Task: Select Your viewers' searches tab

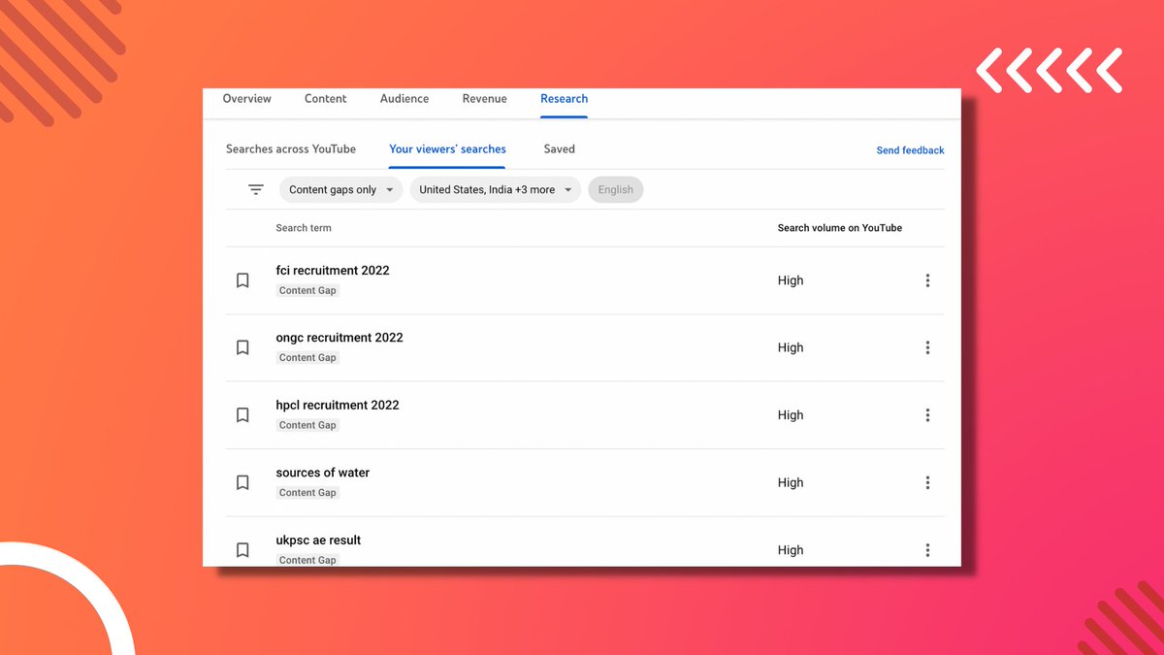Action: click(x=447, y=149)
